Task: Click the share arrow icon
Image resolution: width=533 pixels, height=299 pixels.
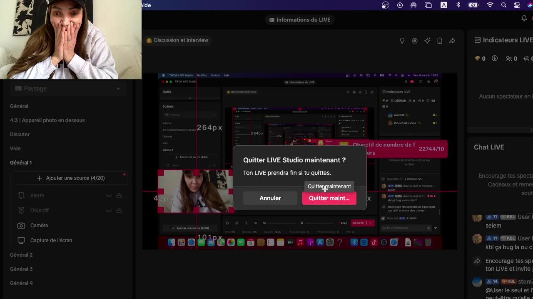Action: point(452,41)
